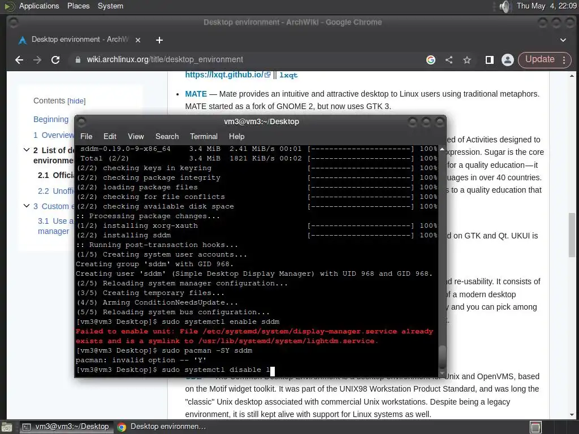Open terminal Search menu

[167, 137]
